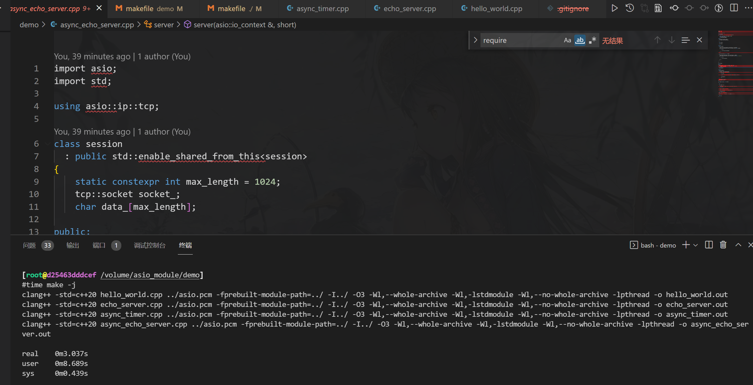
Task: Open breadcrumb server class symbol
Action: click(159, 25)
